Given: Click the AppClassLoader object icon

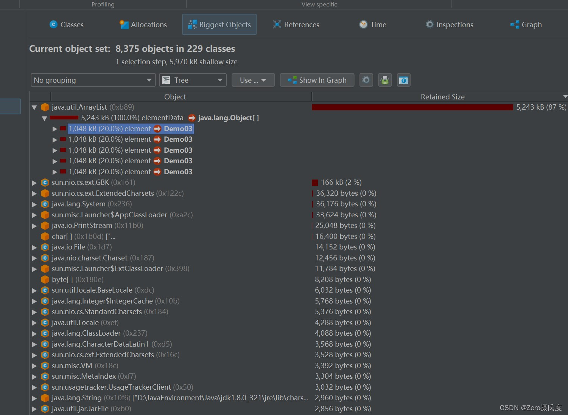Looking at the screenshot, I should [x=45, y=215].
